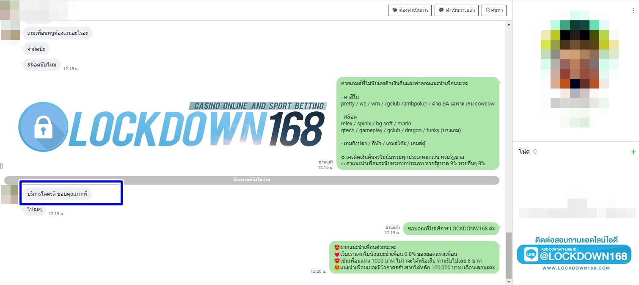The width and height of the screenshot is (639, 285).
Task: Open the three-dot profile options menu
Action: [x=633, y=11]
